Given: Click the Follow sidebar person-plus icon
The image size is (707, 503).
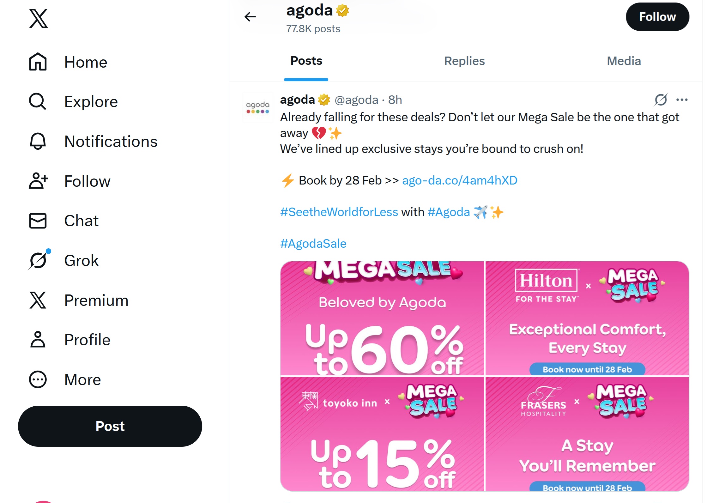Looking at the screenshot, I should (x=38, y=181).
